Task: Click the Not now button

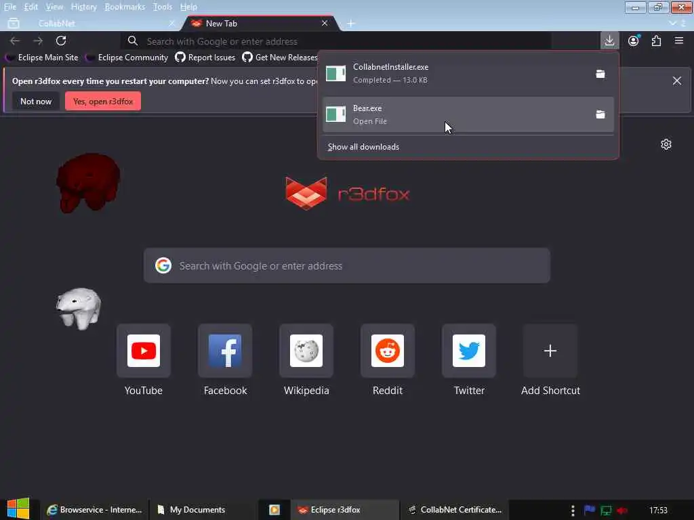Action: coord(36,102)
